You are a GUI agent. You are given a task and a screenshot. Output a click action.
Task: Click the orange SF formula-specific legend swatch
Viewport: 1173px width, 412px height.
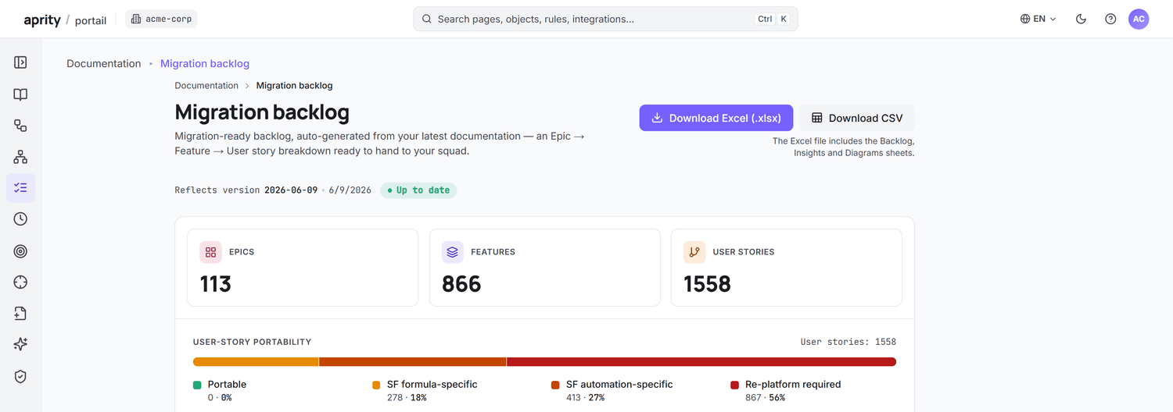tap(376, 385)
